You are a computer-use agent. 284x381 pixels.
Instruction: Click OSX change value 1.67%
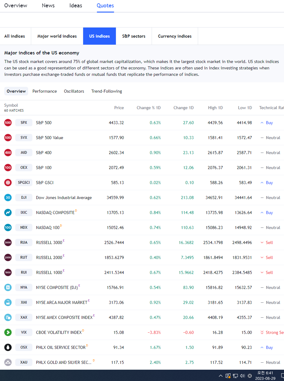pyautogui.click(x=155, y=347)
